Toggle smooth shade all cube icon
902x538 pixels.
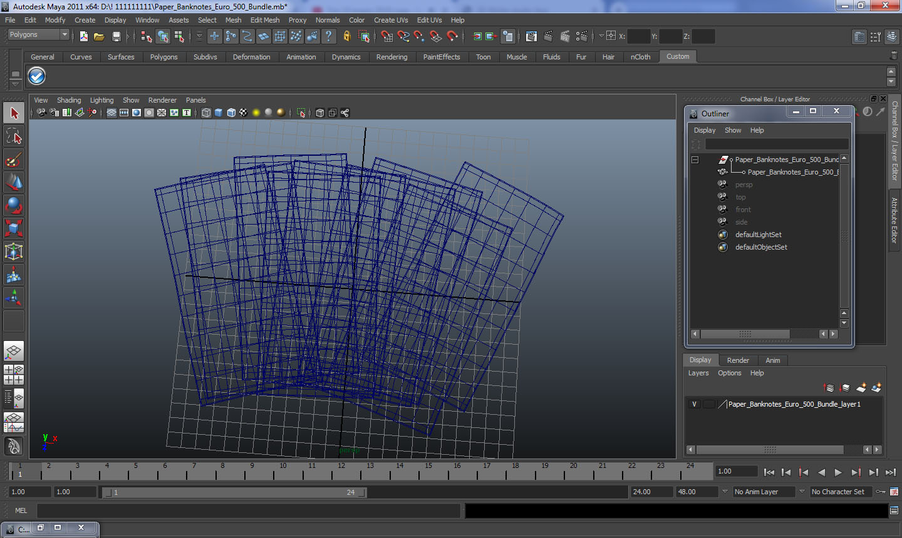219,113
